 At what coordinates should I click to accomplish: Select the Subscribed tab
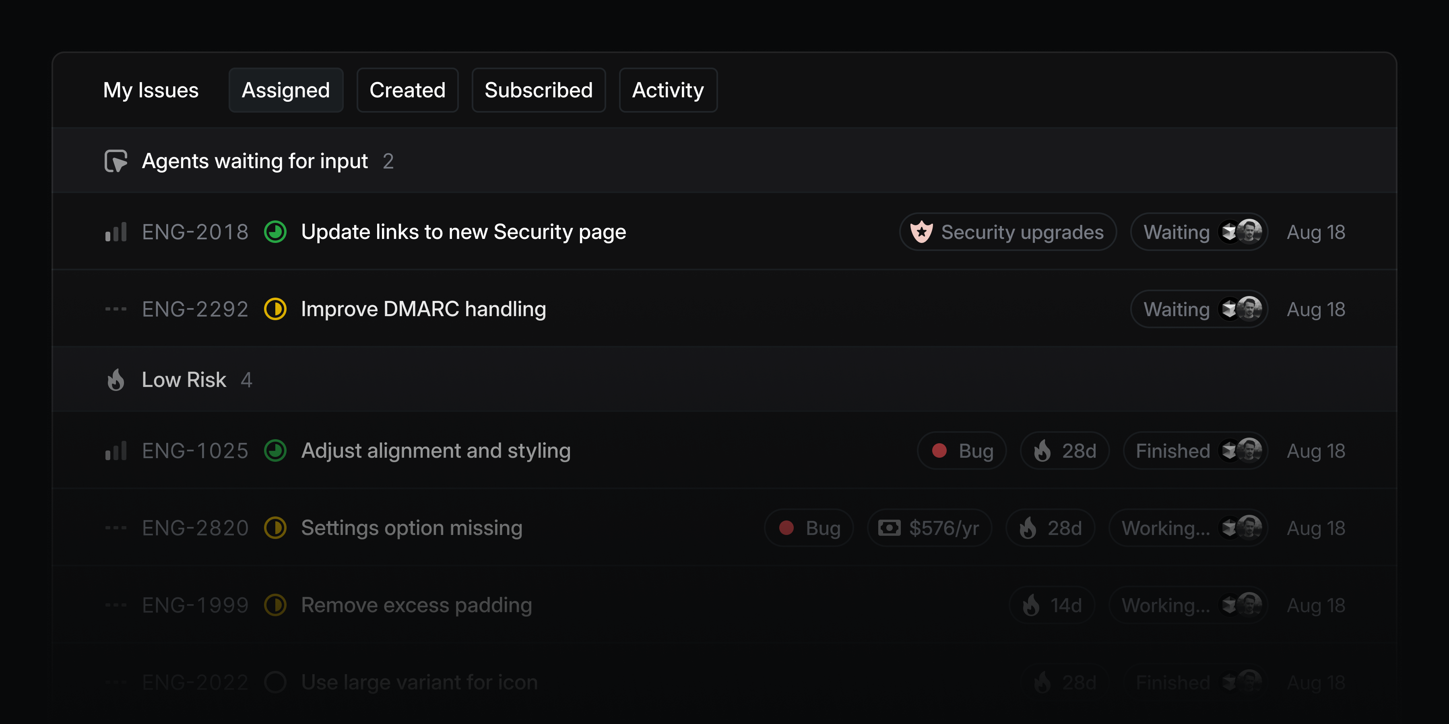click(x=538, y=90)
